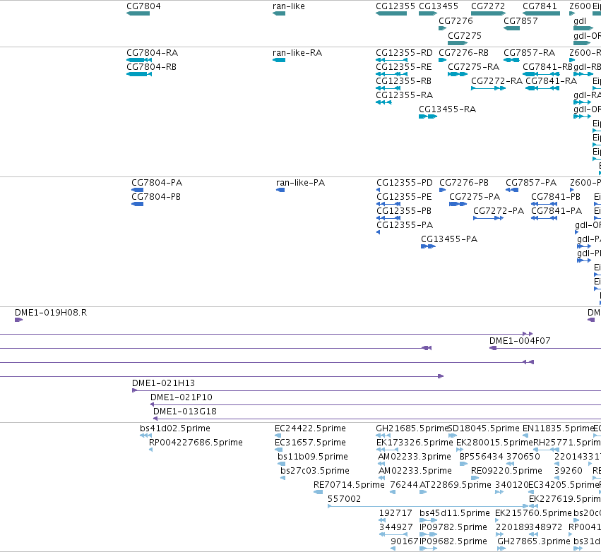Click the EK173326.5prime EST label

tap(415, 443)
